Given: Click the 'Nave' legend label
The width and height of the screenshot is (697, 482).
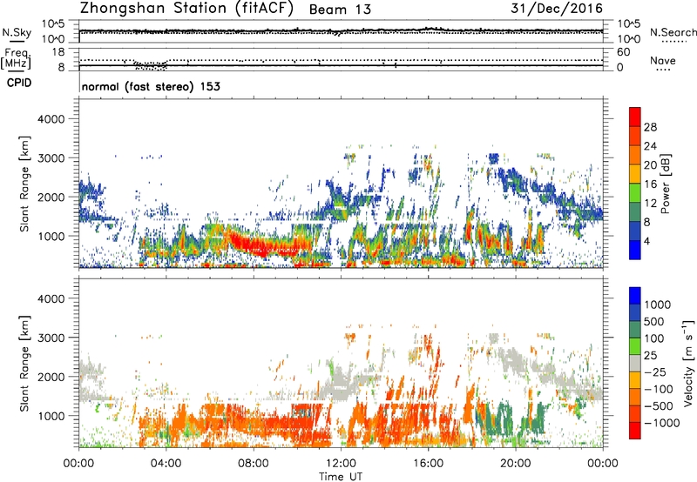Looking at the screenshot, I should [663, 60].
